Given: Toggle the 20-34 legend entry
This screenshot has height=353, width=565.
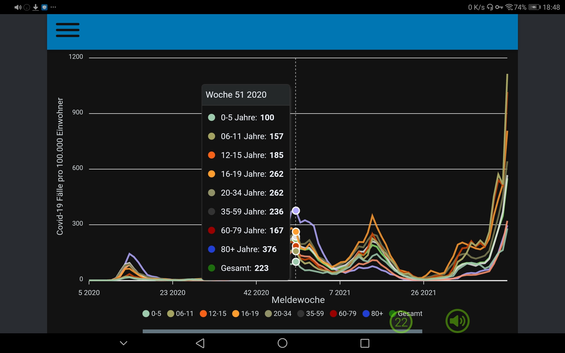Looking at the screenshot, I should pyautogui.click(x=278, y=314).
